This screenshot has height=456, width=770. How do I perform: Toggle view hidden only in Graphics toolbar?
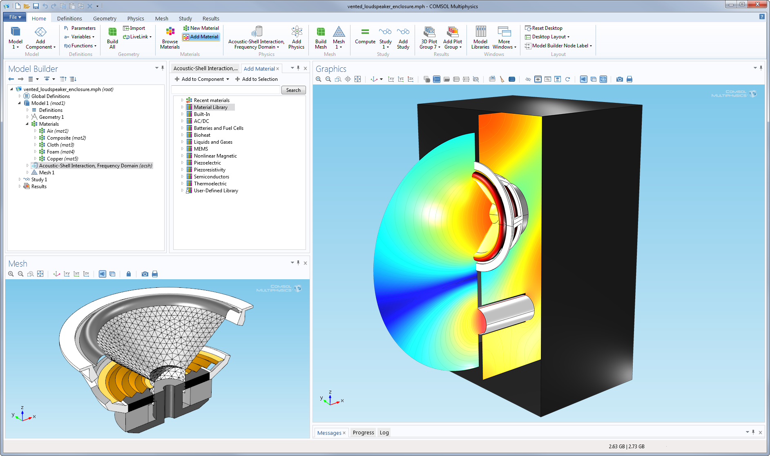pos(548,79)
